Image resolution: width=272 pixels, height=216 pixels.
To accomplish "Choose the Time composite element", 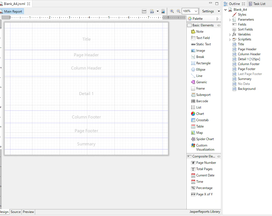I will tap(197, 182).
